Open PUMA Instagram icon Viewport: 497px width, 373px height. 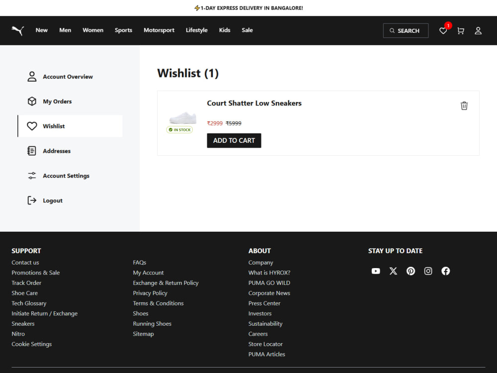[428, 271]
